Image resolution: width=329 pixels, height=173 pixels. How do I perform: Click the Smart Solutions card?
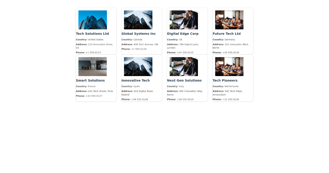(x=96, y=78)
